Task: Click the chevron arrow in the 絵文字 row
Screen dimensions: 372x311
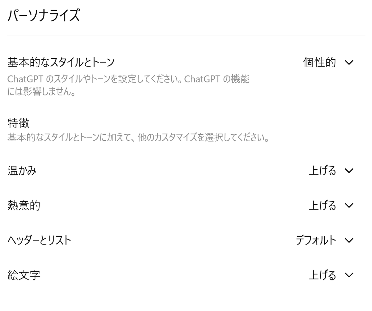Action: (349, 275)
